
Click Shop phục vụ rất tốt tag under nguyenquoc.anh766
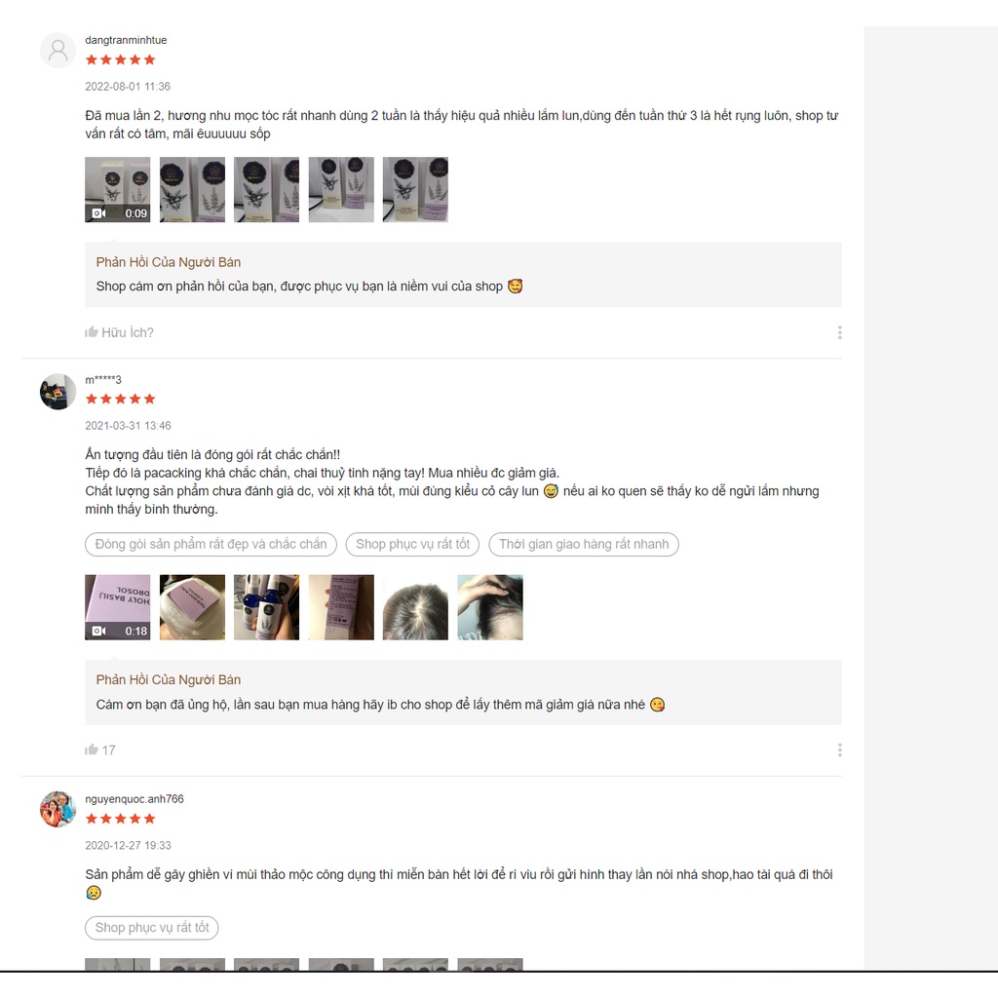click(151, 928)
